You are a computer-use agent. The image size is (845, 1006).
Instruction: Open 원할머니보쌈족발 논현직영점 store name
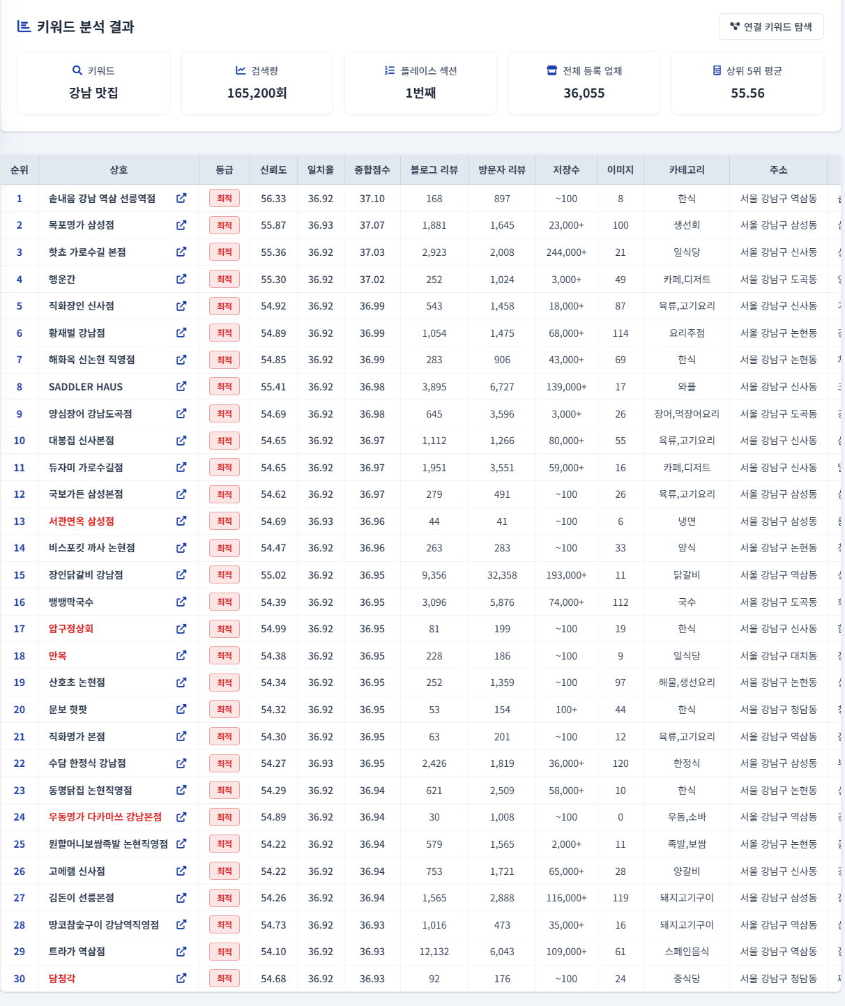coord(108,844)
